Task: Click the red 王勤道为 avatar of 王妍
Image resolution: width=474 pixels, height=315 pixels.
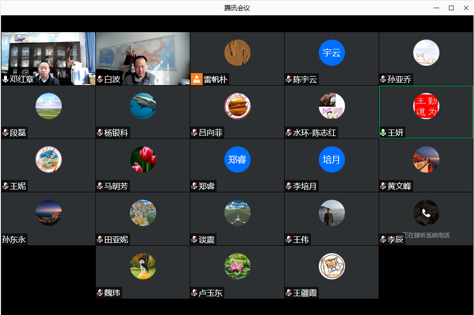Action: click(x=426, y=106)
